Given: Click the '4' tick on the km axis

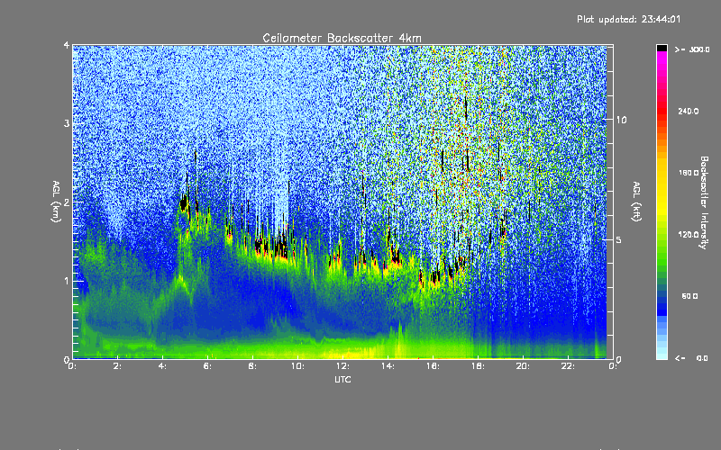Looking at the screenshot, I should click(x=67, y=45).
